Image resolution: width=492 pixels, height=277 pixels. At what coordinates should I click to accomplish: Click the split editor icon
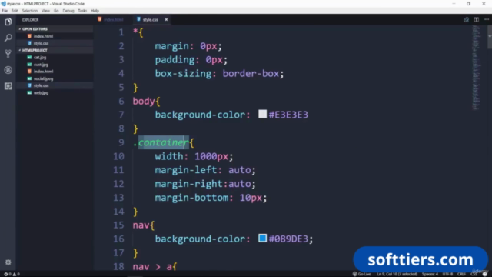[477, 19]
